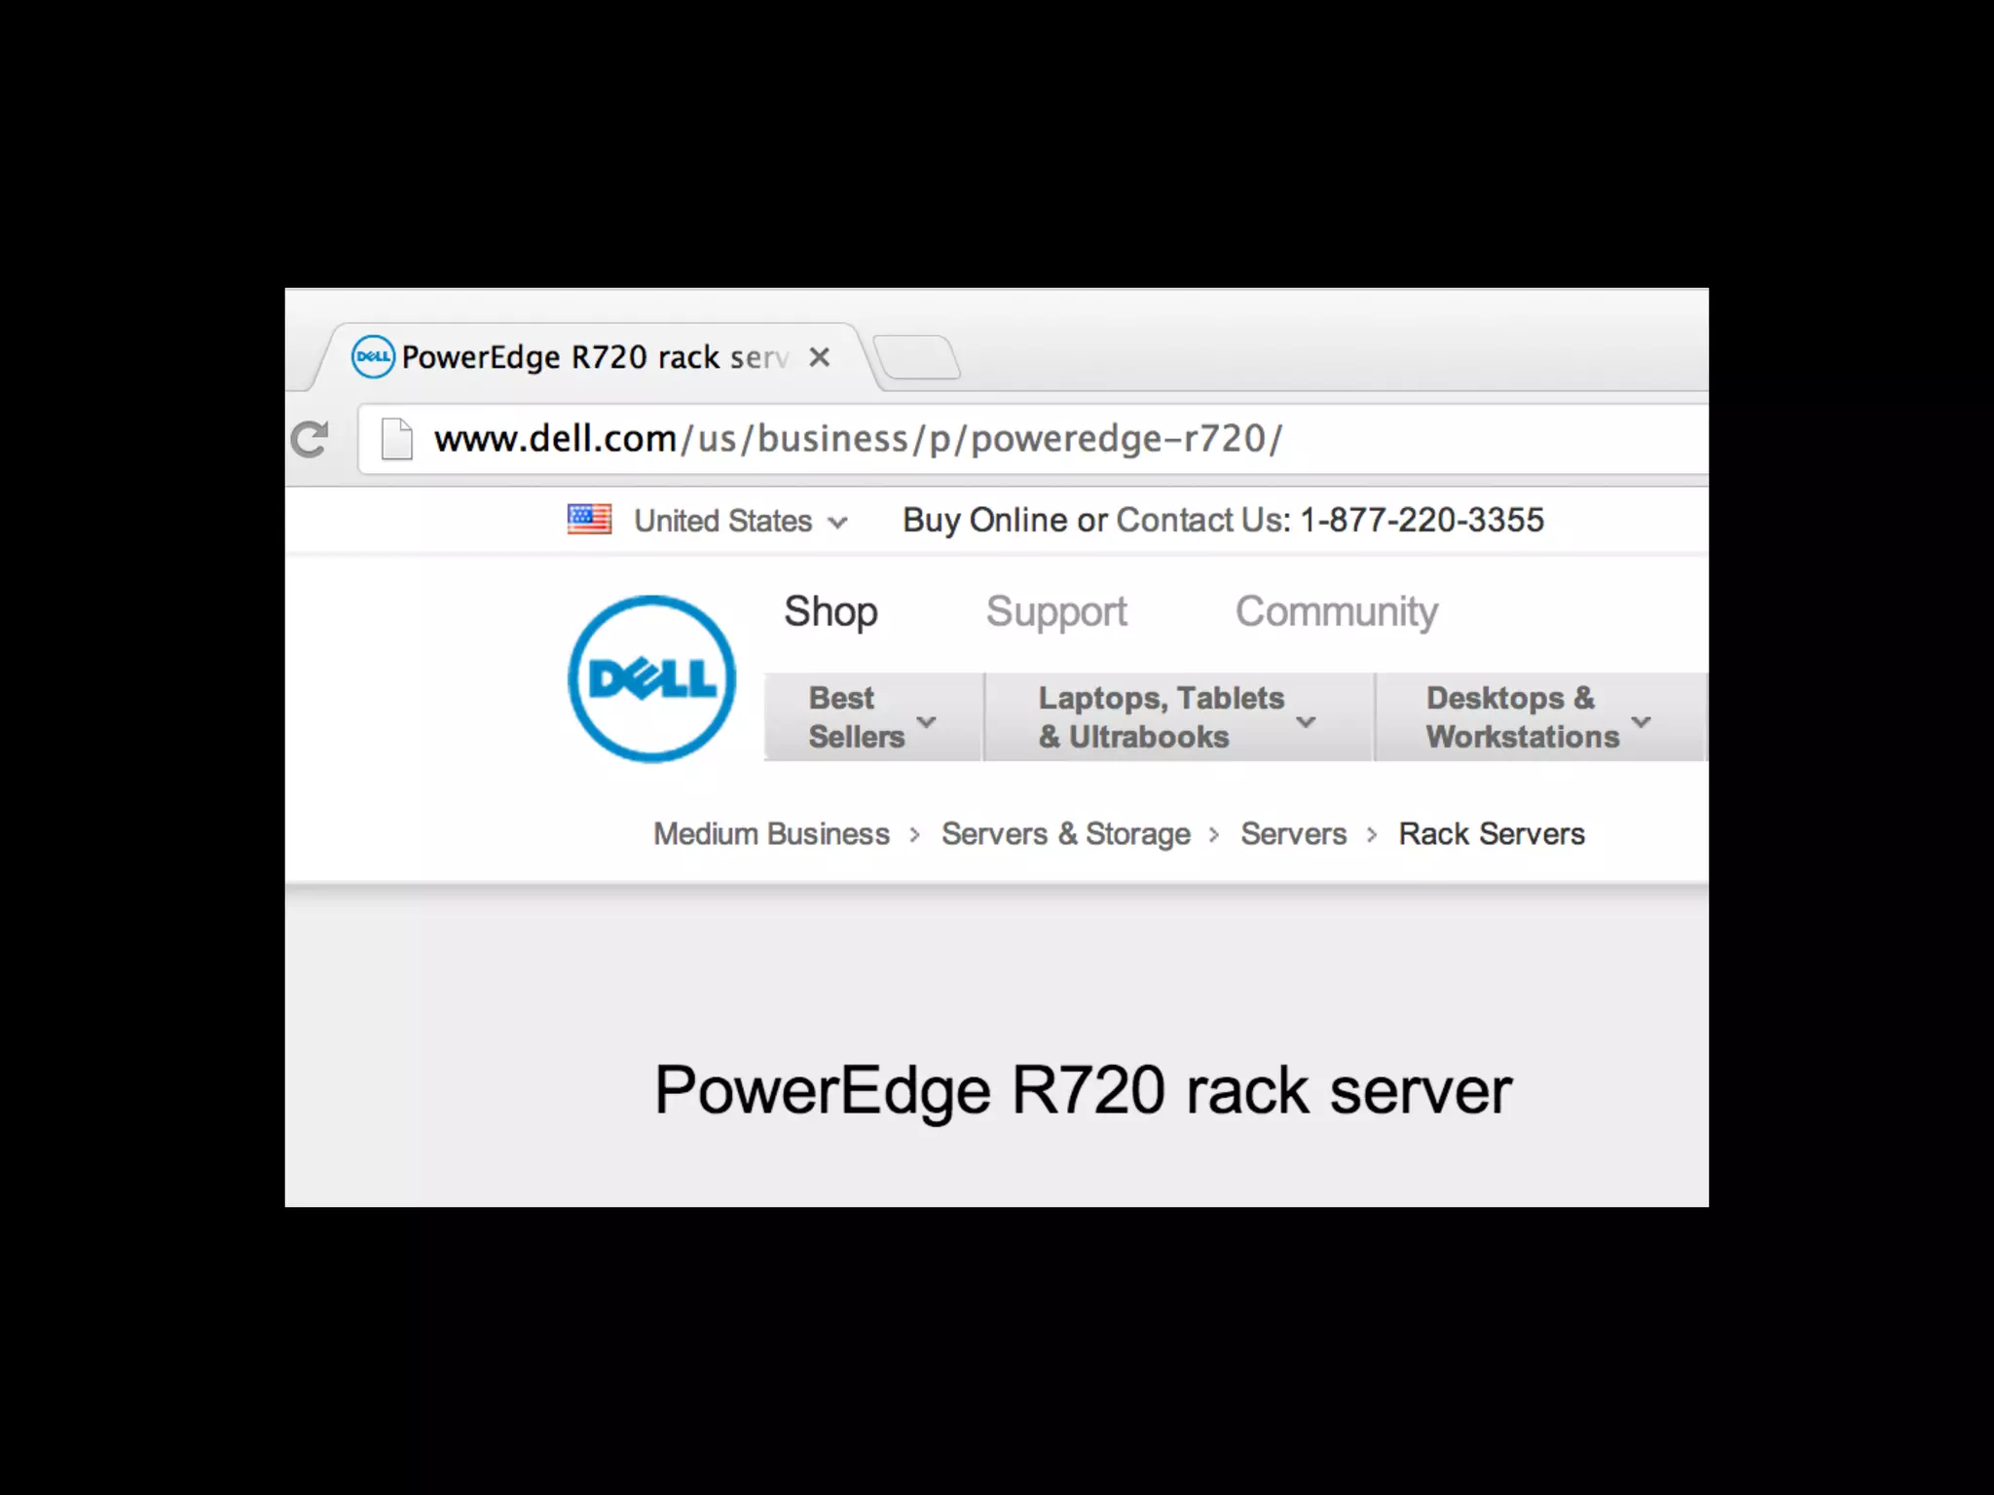Click the page icon in address bar
1994x1495 pixels.
coord(396,439)
